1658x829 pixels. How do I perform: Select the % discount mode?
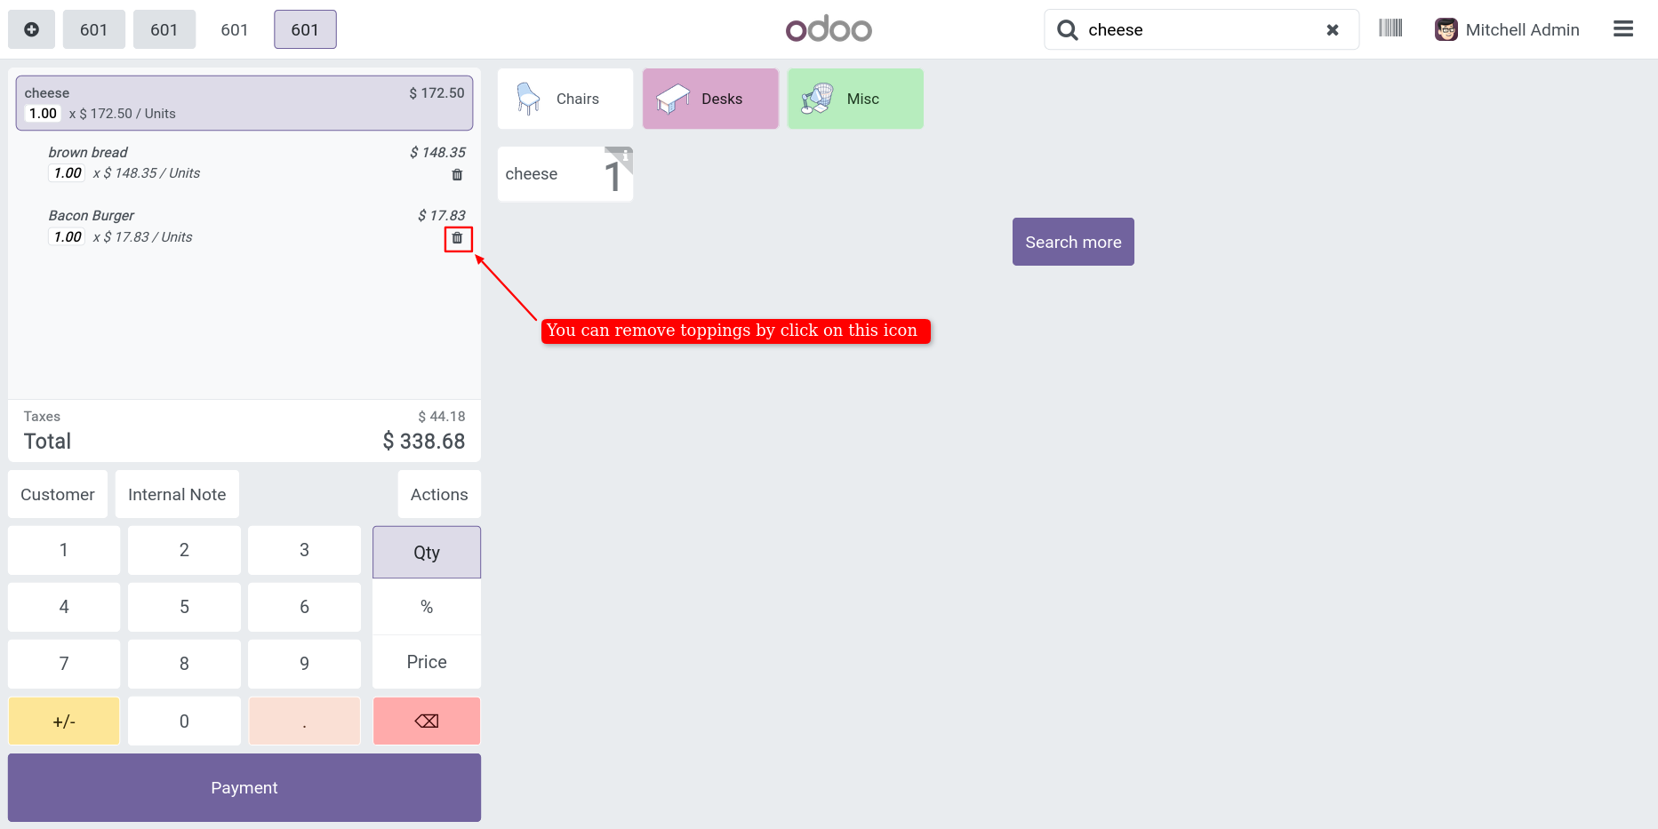426,607
